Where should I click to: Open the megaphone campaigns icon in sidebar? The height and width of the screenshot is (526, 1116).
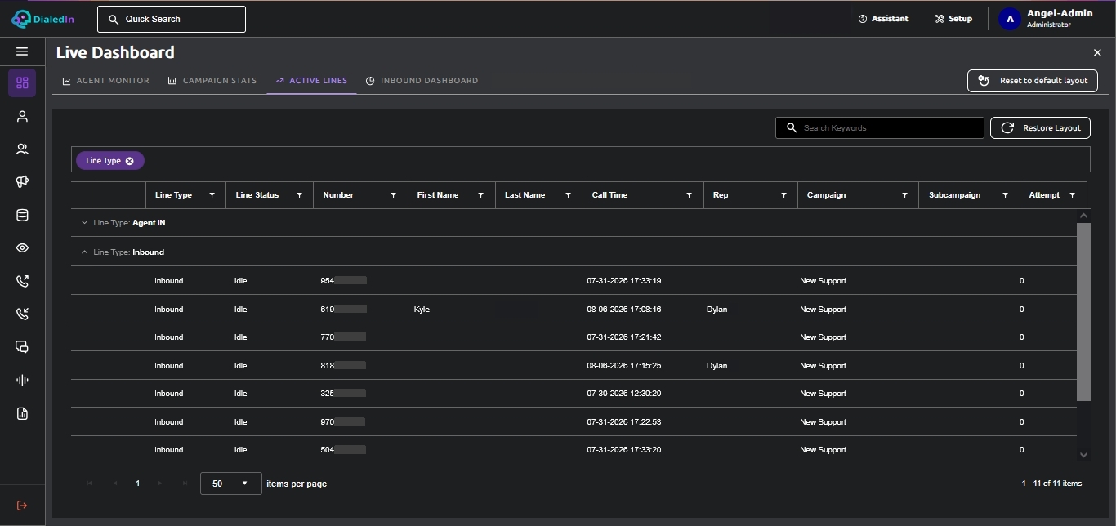pos(22,182)
